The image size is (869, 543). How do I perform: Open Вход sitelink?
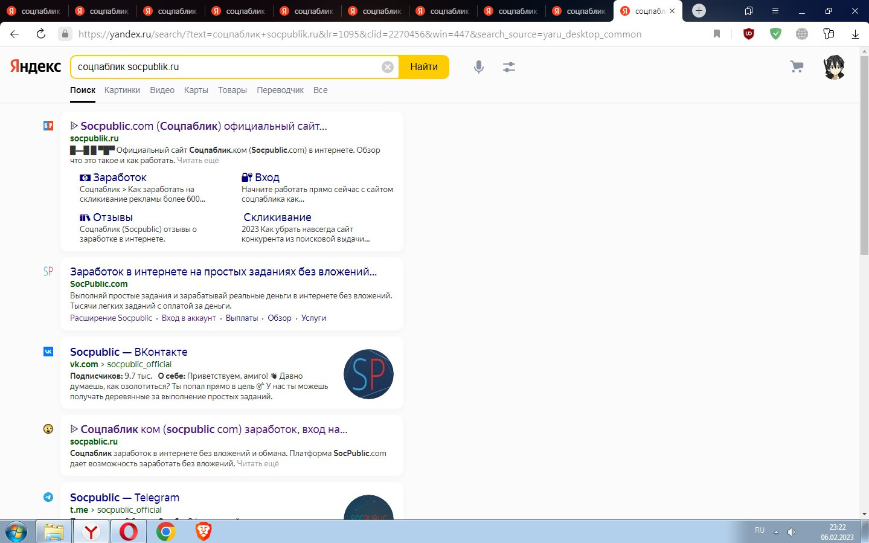(x=267, y=178)
